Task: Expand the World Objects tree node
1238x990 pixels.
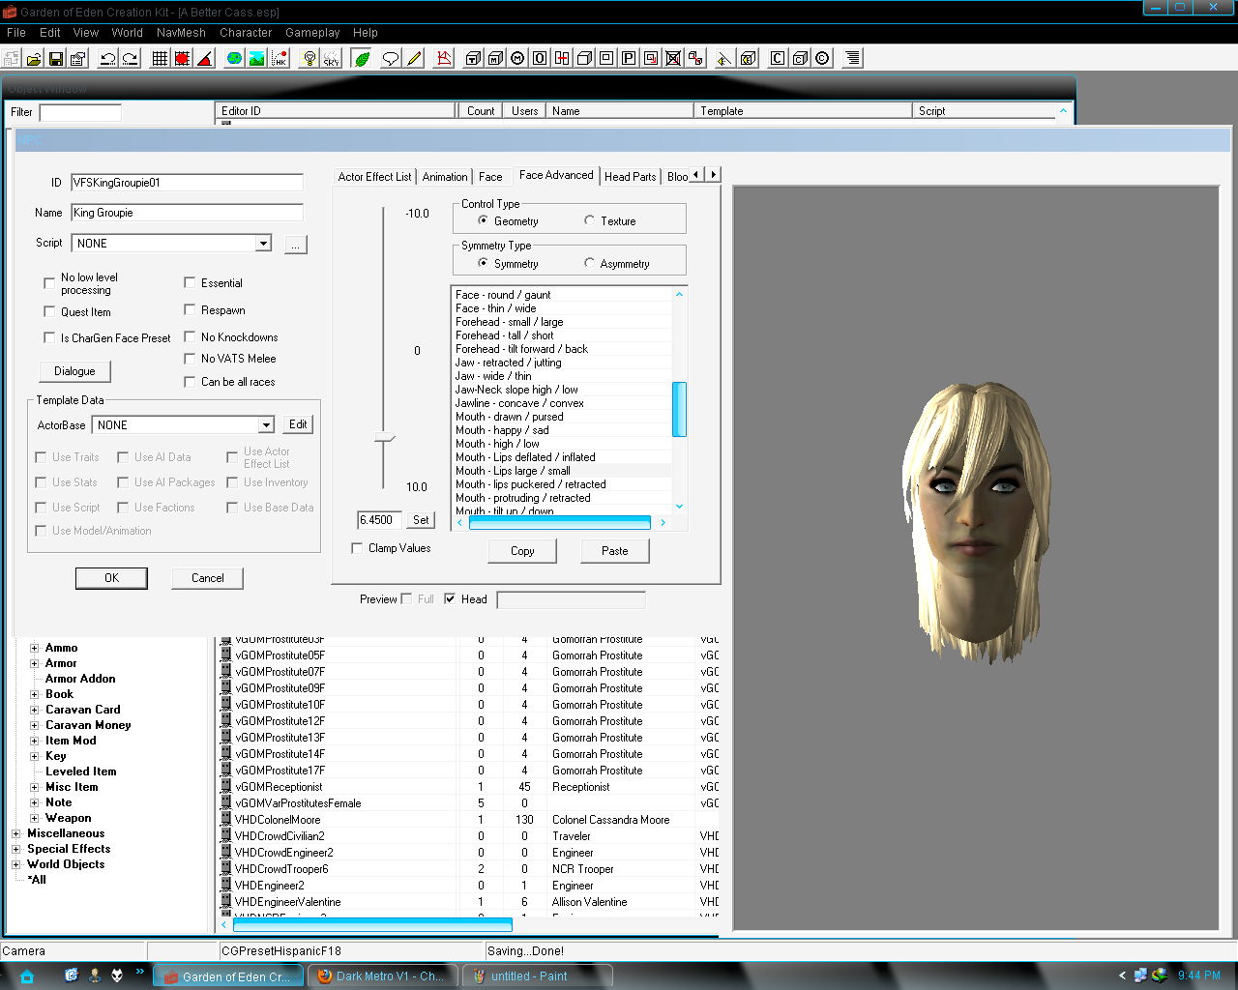Action: click(16, 865)
